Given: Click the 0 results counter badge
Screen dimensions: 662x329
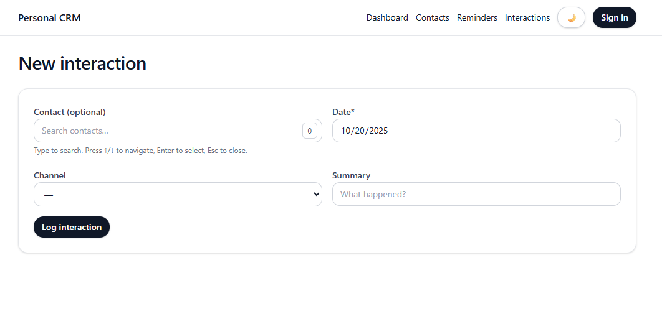Looking at the screenshot, I should coord(310,131).
